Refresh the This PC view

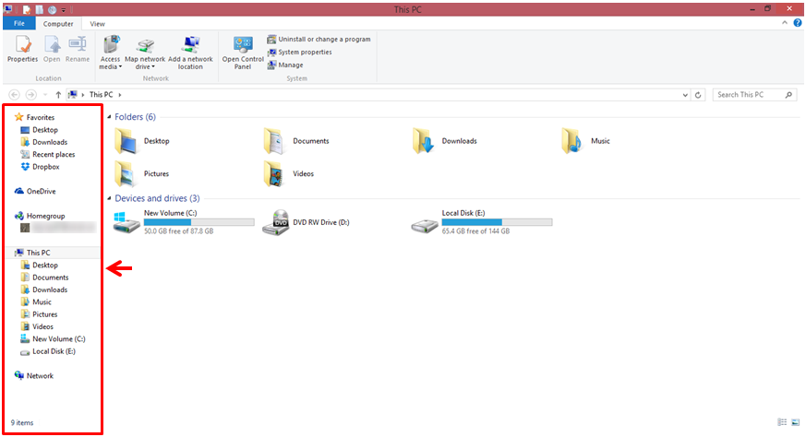(698, 95)
